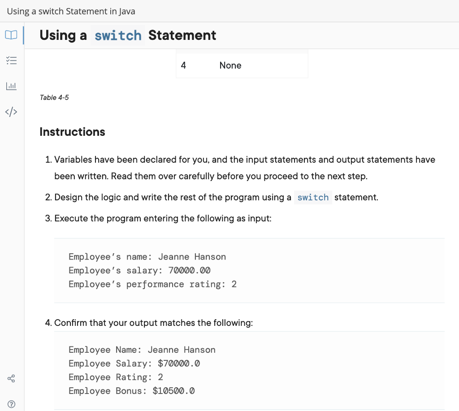Click the highlighted switch keyword in title
459x411 pixels.
point(117,35)
